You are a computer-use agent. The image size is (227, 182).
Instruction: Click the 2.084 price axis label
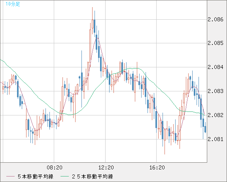(216, 67)
